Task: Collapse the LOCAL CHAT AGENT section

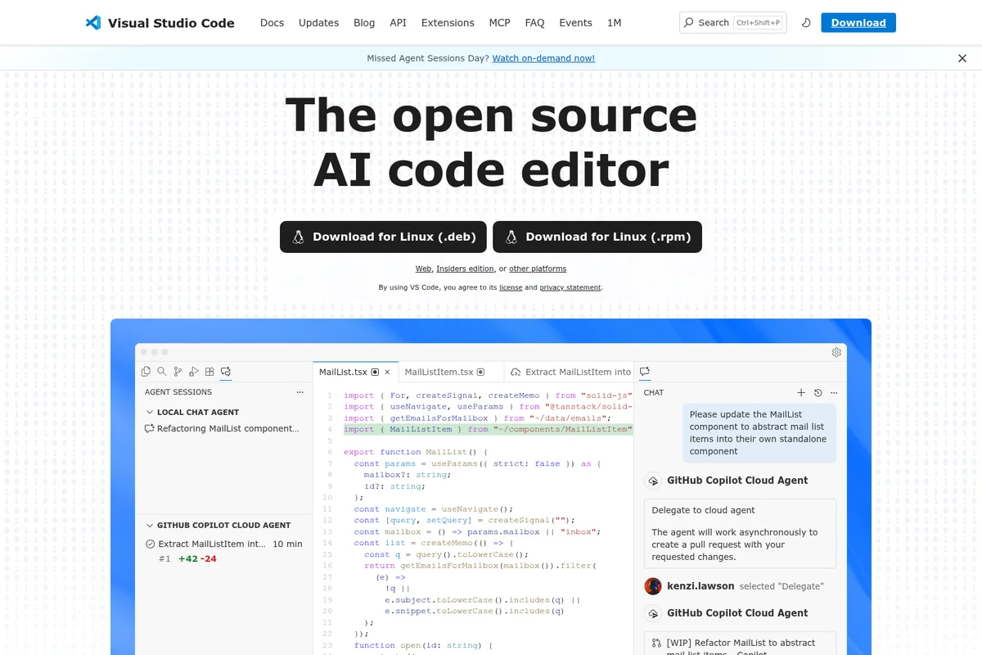Action: pos(150,412)
